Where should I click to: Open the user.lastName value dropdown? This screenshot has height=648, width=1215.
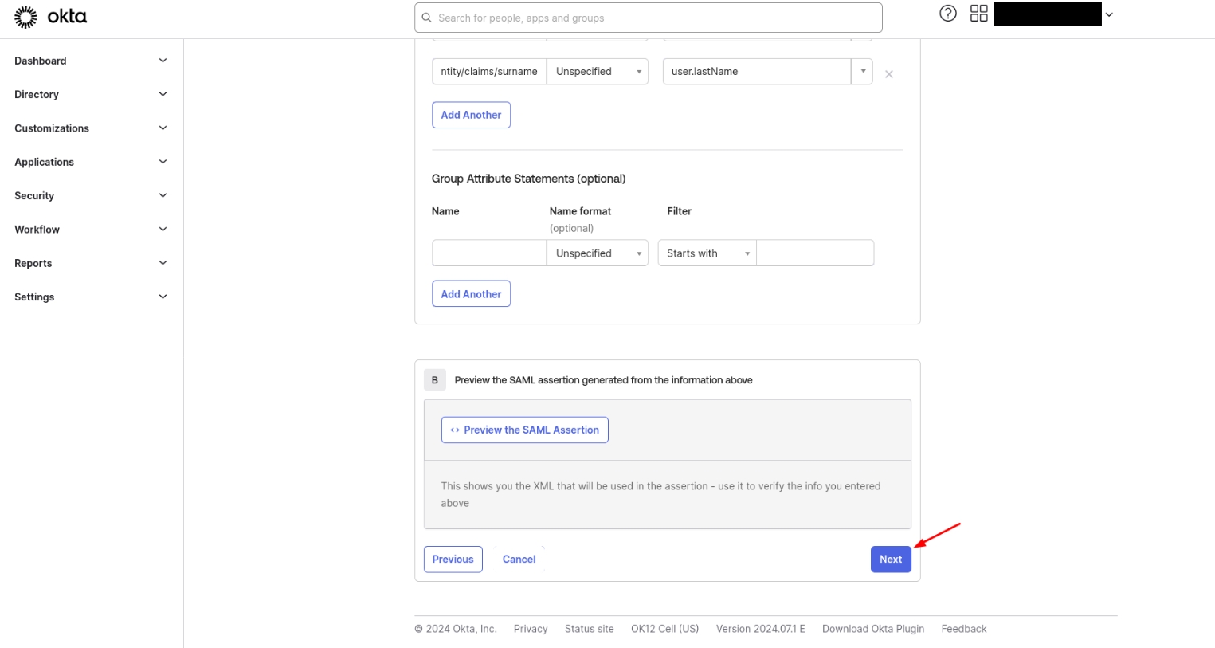[x=862, y=72]
